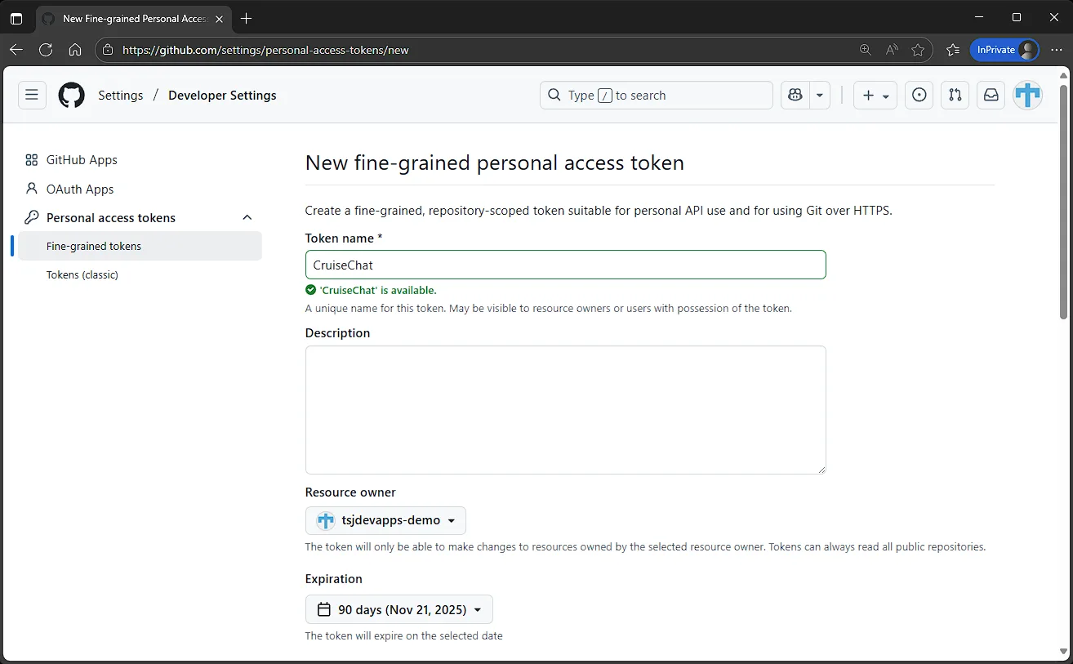
Task: Open the create new plus dropdown
Action: coord(875,95)
